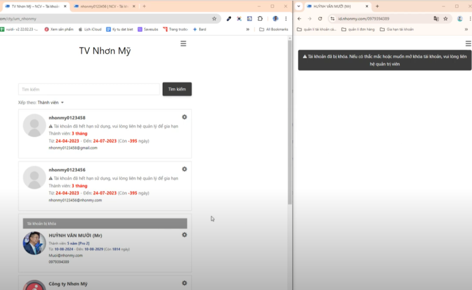Viewport: 472px width, 290px height.
Task: Go back in right browser window
Action: 299,18
